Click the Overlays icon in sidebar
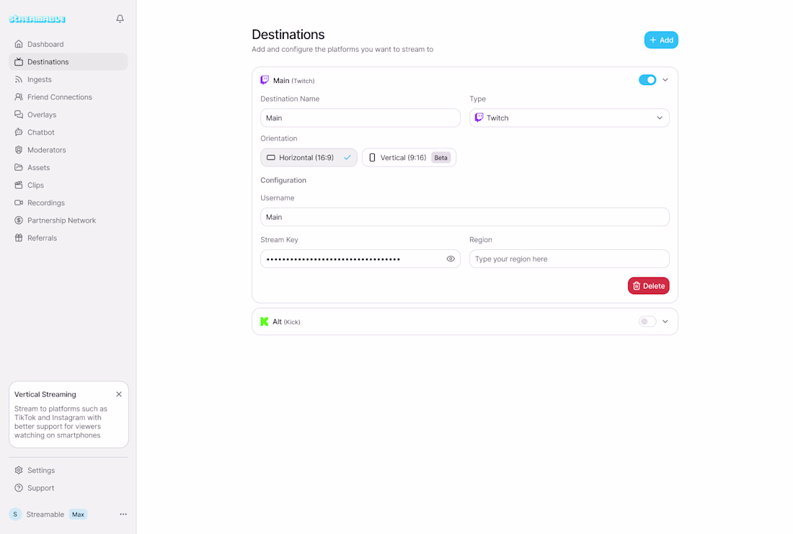This screenshot has height=534, width=793. [19, 115]
